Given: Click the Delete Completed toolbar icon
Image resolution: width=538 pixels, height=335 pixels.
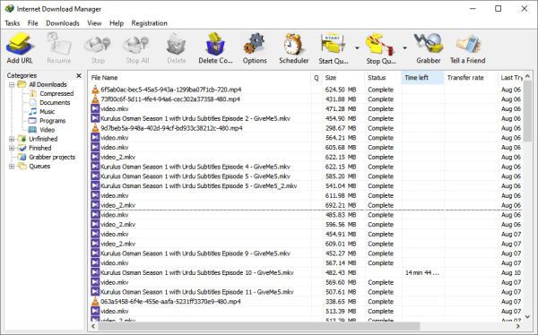Looking at the screenshot, I should point(215,44).
